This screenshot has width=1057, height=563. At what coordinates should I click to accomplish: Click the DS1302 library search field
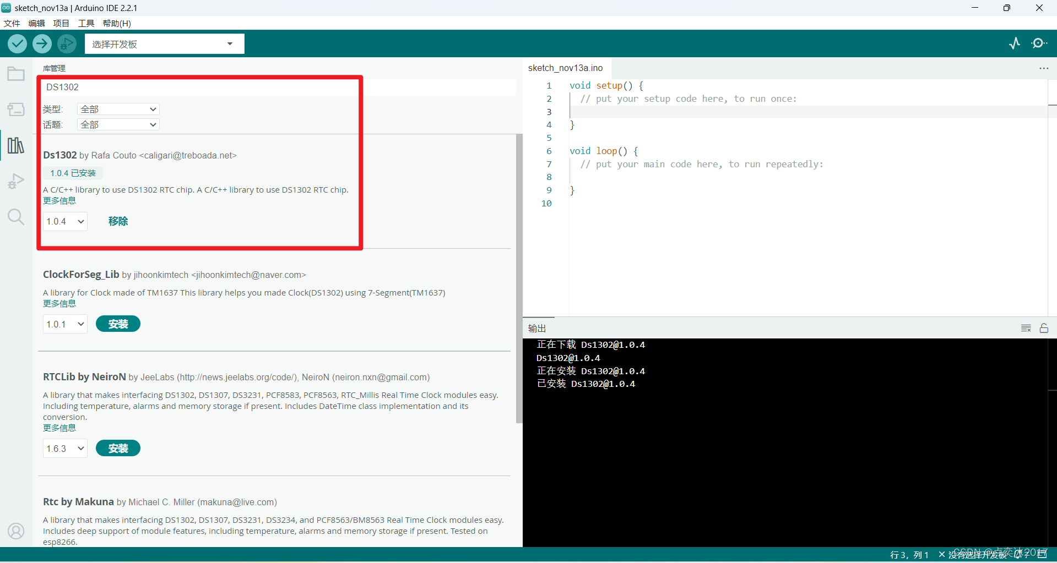point(279,87)
